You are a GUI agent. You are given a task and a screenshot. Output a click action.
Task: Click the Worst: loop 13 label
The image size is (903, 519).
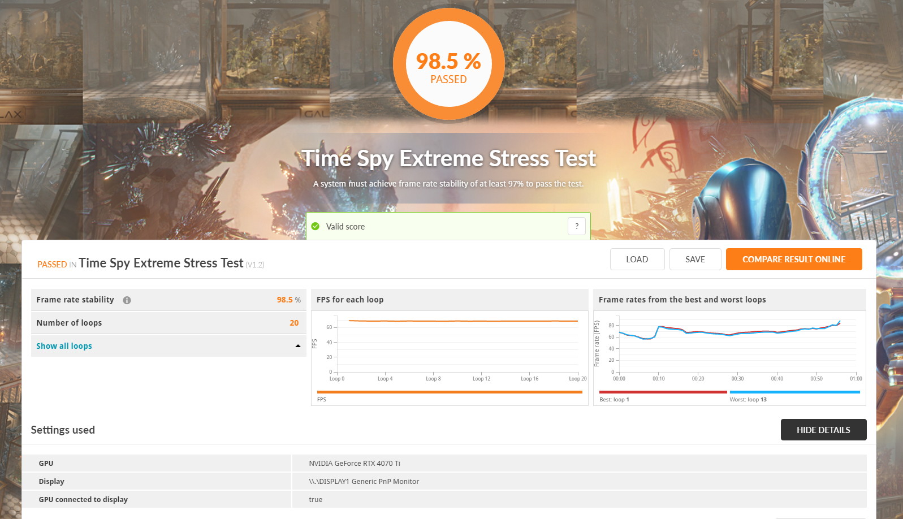748,399
